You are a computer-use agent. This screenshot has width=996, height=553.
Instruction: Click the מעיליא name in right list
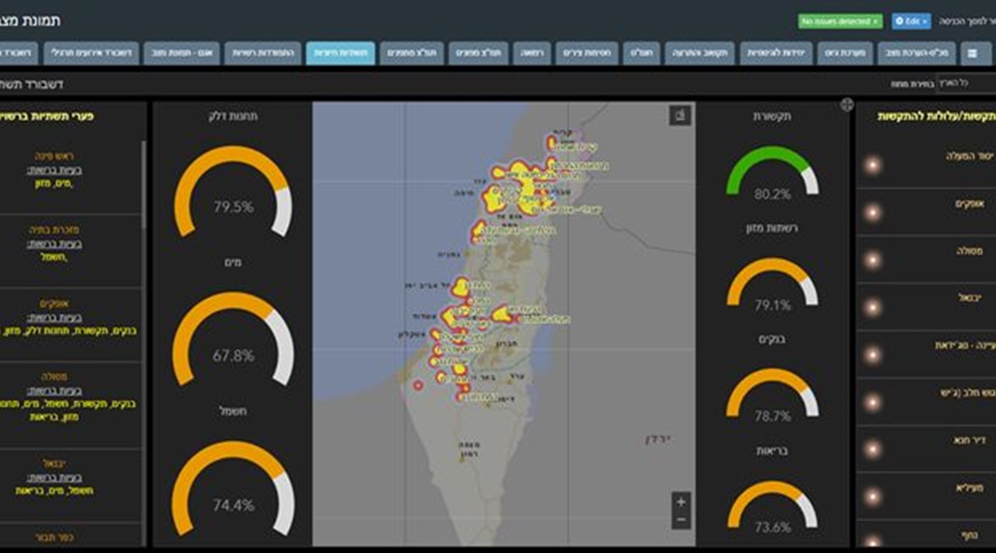tap(970, 487)
